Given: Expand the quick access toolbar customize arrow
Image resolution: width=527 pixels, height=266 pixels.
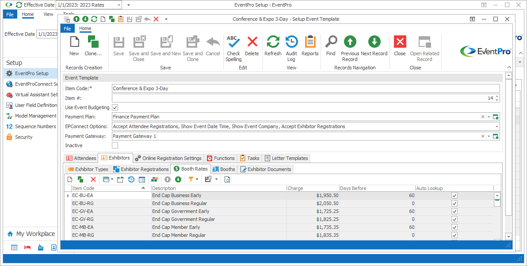Looking at the screenshot, I should click(x=166, y=19).
